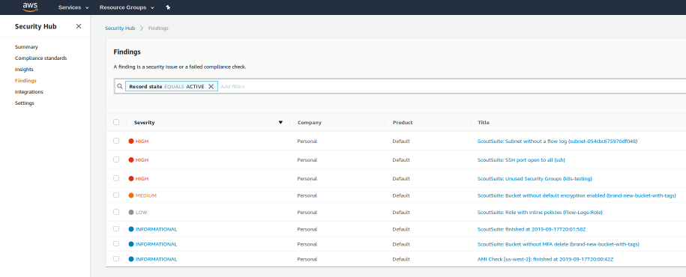Check the Subnet without a flow log finding

[x=116, y=141]
